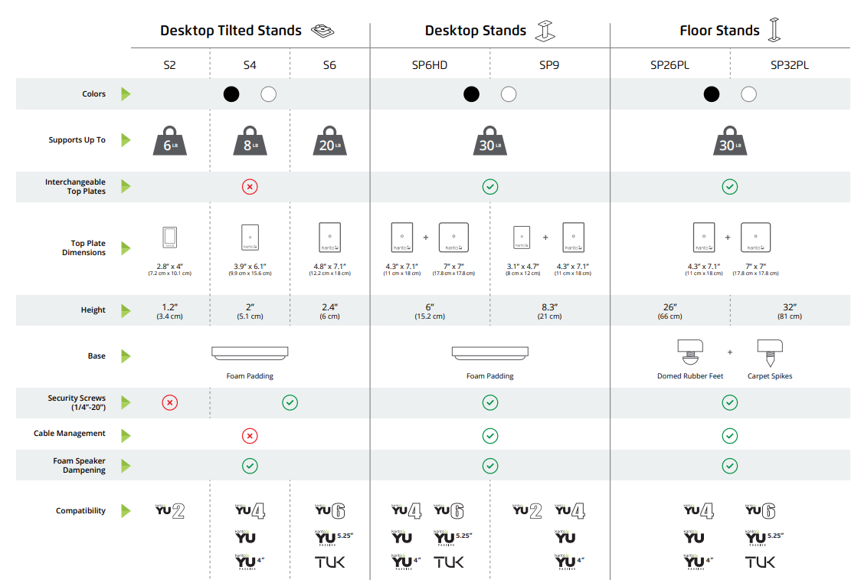Click the 20 LB weight icon under S6
Viewport: 861px width, 580px height.
pyautogui.click(x=329, y=141)
